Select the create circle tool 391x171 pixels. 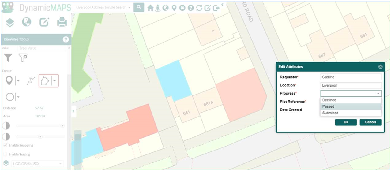pos(10,97)
